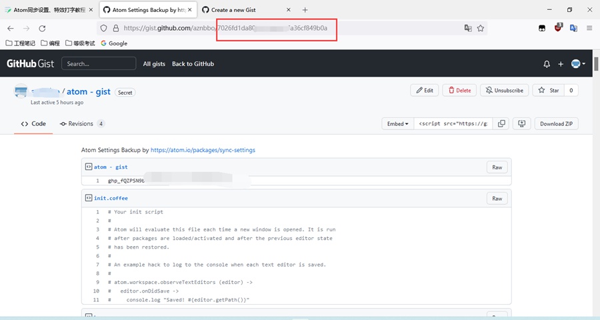Click the new tab plus button
Screen dimensions: 600x320
[x=305, y=10]
